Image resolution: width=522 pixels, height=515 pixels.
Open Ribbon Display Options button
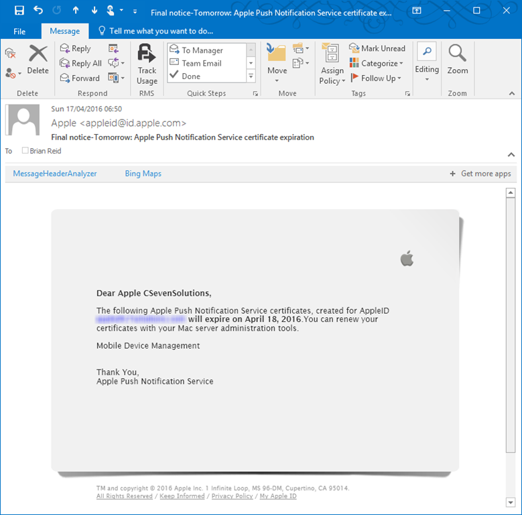[x=417, y=11]
